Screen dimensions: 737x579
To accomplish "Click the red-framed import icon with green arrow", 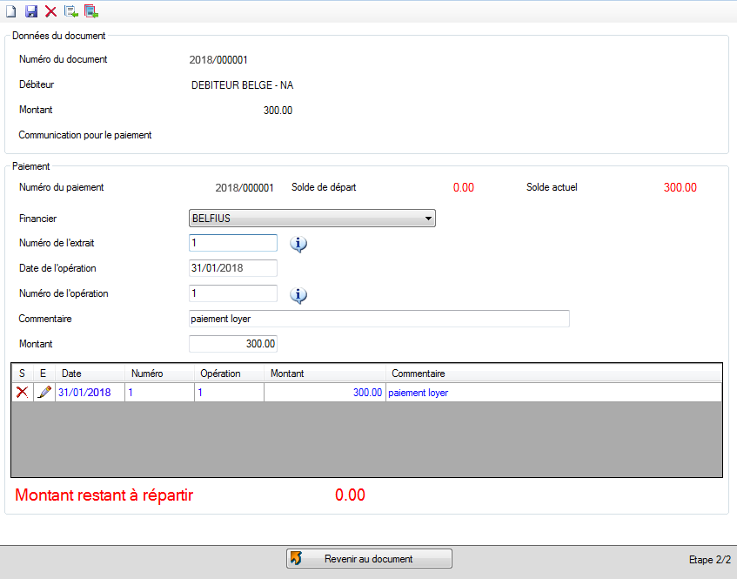I will [x=91, y=11].
